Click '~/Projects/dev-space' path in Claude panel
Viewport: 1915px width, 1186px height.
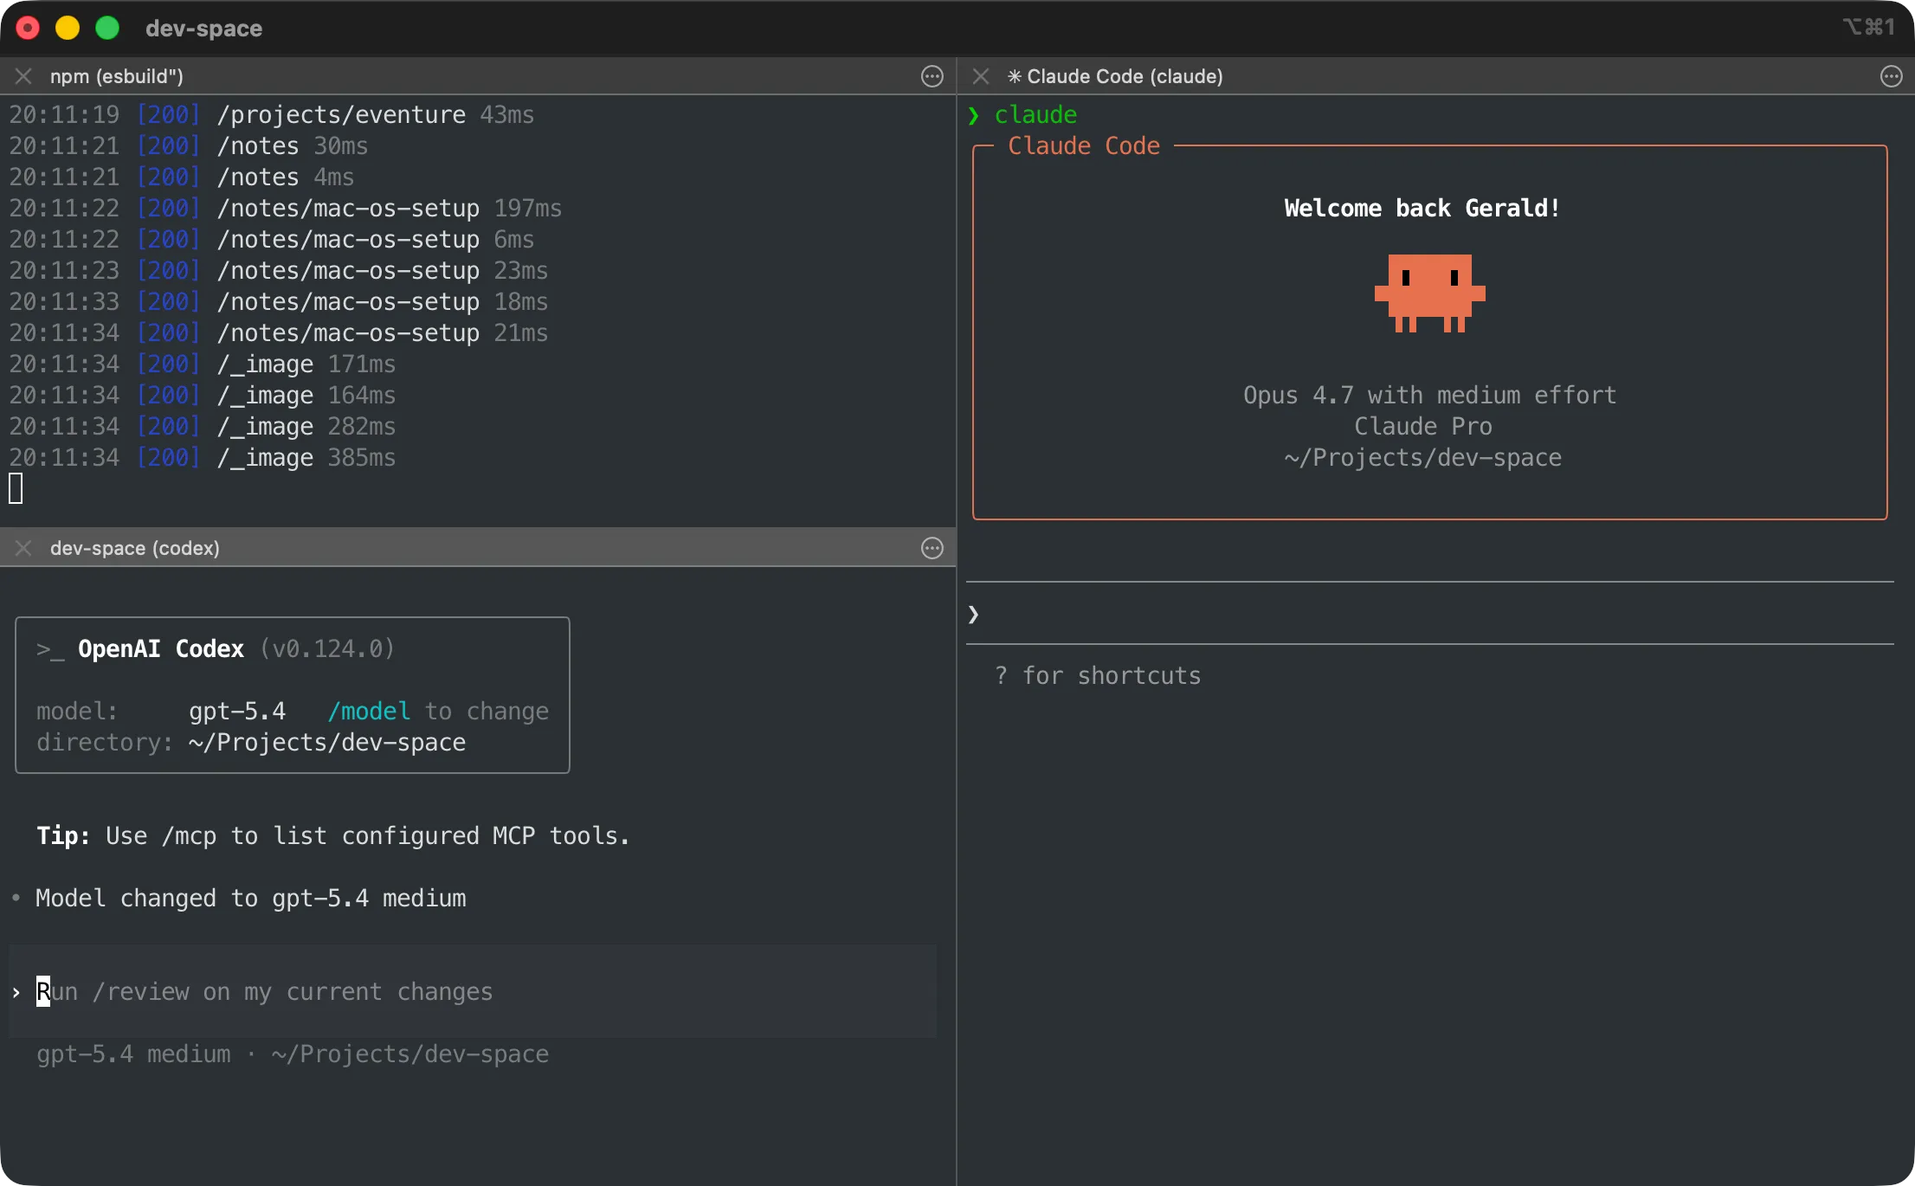(x=1423, y=457)
